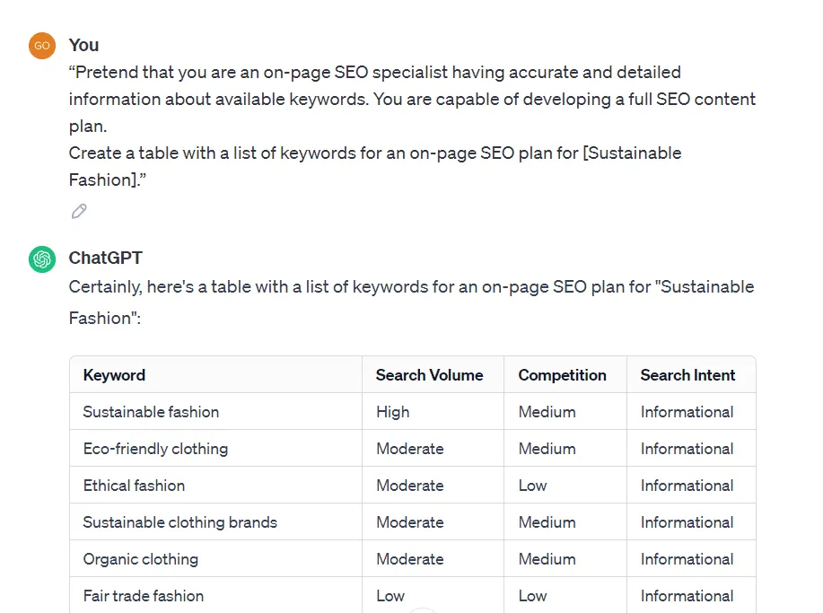This screenshot has height=613, width=823.
Task: Open the pencil edit icon to edit prompt
Action: [78, 211]
